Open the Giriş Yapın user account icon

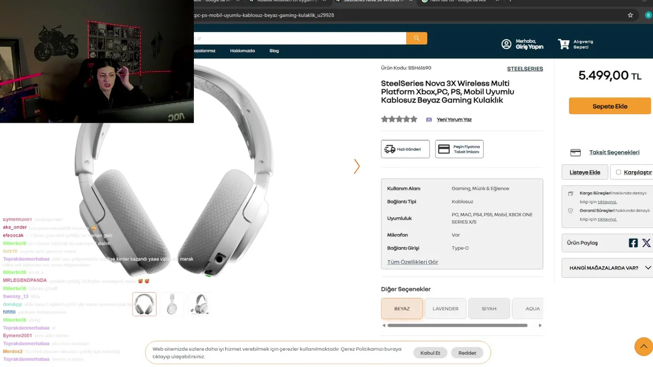point(506,44)
